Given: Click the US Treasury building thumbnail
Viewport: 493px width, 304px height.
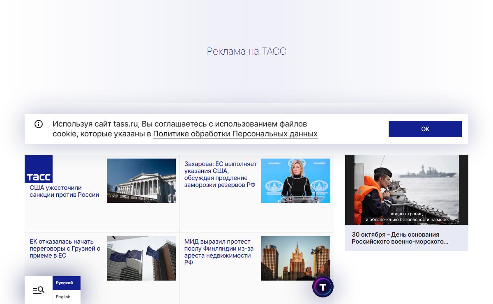Looking at the screenshot, I should click(141, 181).
